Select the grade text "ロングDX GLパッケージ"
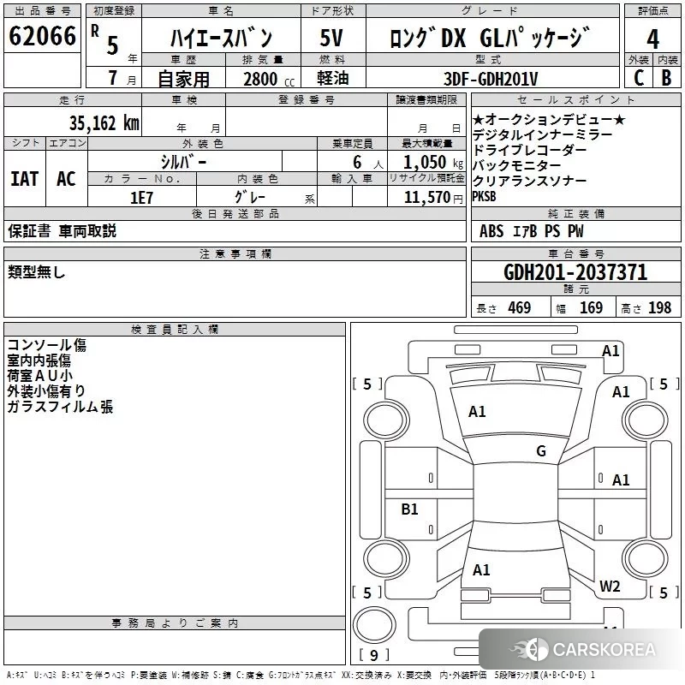Viewport: 685px width, 685px height. point(490,38)
